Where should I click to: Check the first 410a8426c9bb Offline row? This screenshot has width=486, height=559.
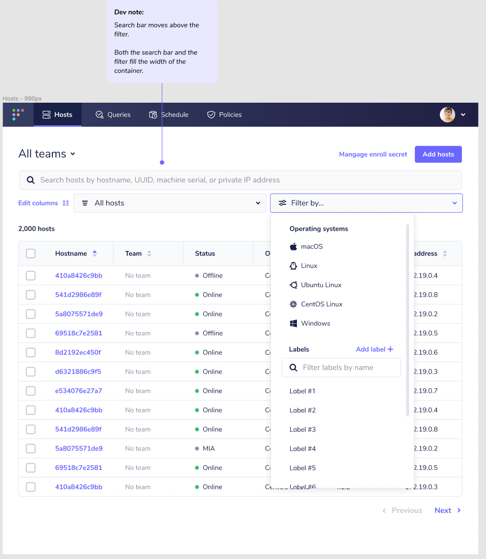coord(31,276)
